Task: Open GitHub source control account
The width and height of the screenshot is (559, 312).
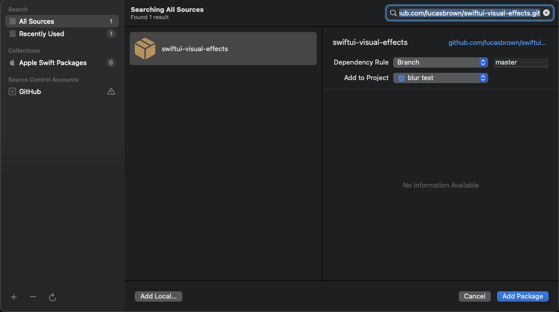Action: tap(61, 91)
